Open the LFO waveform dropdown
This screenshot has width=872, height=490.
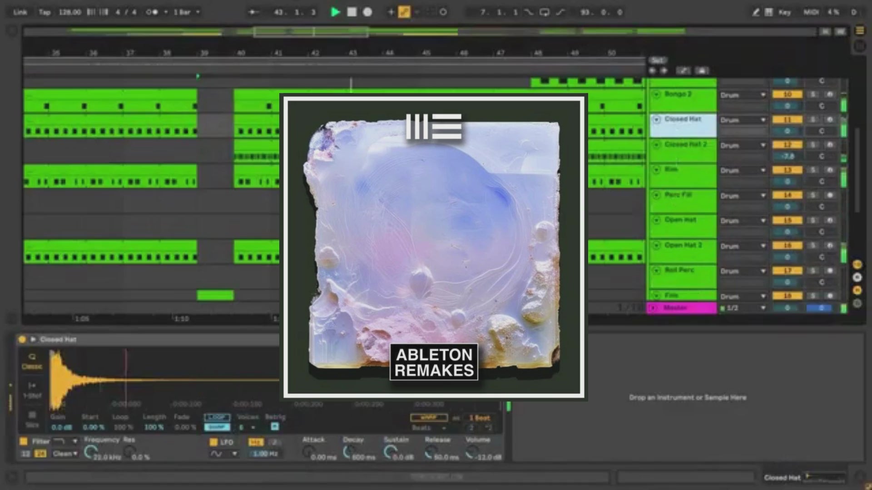tap(224, 454)
